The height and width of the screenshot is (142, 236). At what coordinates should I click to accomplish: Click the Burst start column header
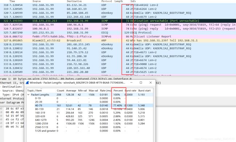tap(145, 90)
